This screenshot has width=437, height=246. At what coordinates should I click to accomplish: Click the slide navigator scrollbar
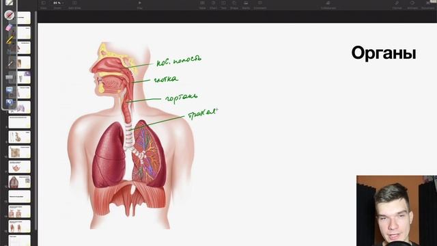coord(36,120)
